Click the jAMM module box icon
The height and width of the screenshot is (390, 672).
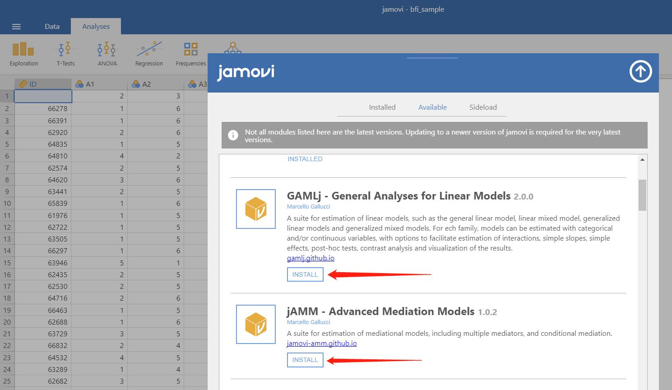pos(256,325)
